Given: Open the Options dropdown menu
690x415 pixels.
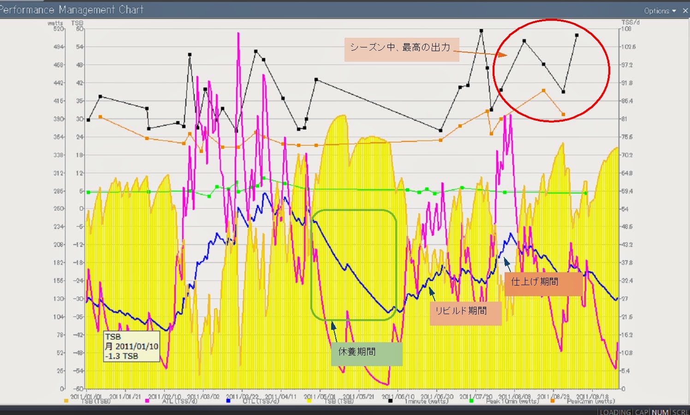Looking at the screenshot, I should [x=660, y=11].
